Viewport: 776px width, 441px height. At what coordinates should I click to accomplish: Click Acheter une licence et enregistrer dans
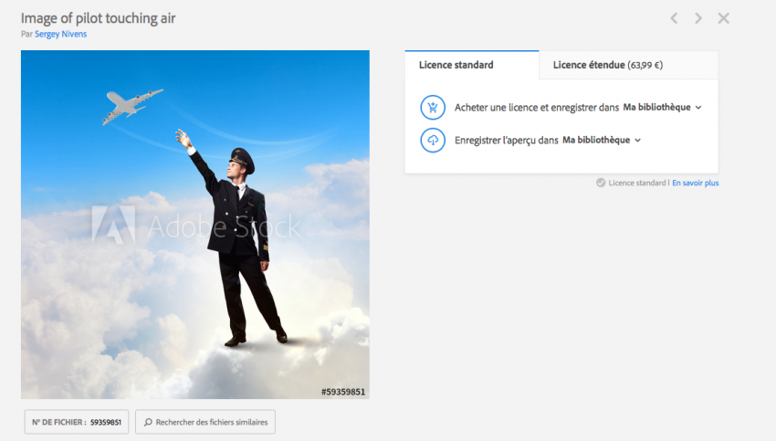(x=537, y=108)
